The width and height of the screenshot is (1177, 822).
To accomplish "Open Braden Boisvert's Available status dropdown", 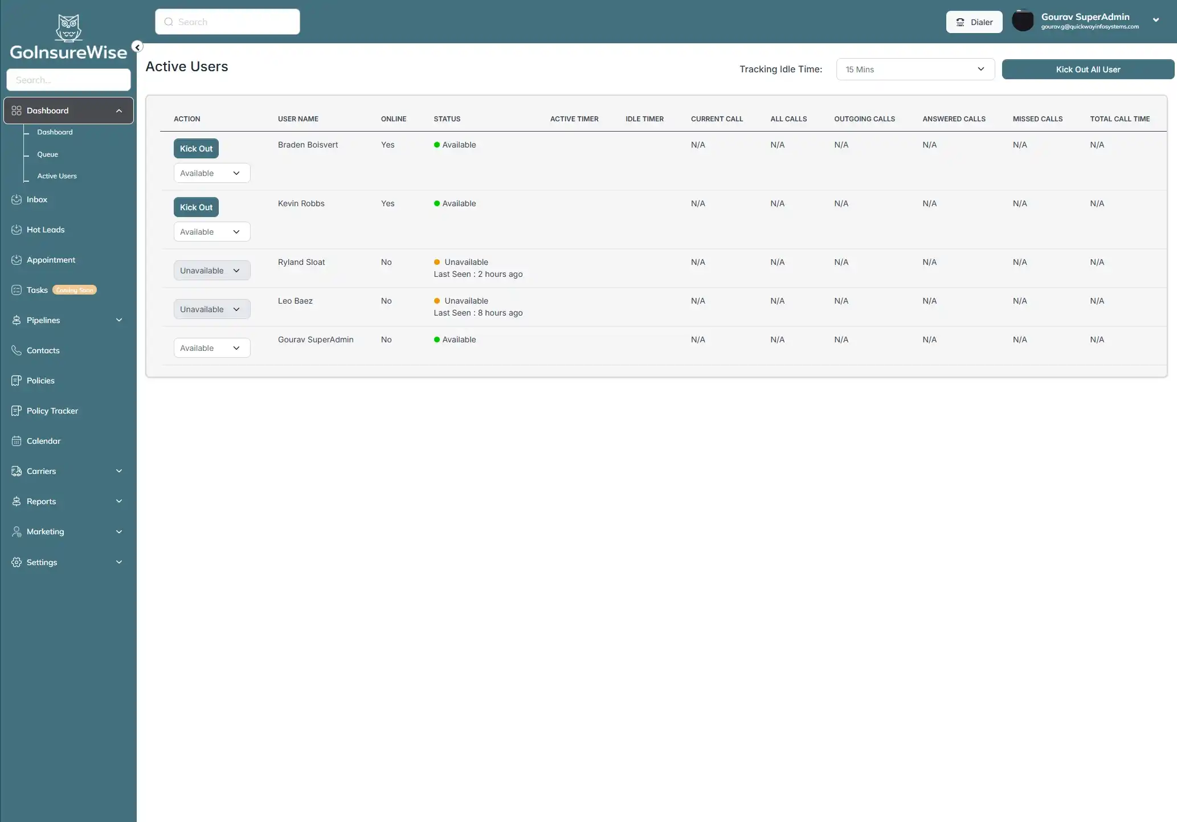I will [212, 173].
